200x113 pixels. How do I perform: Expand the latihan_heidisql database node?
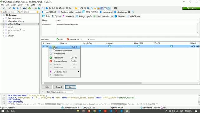[x=3, y=24]
